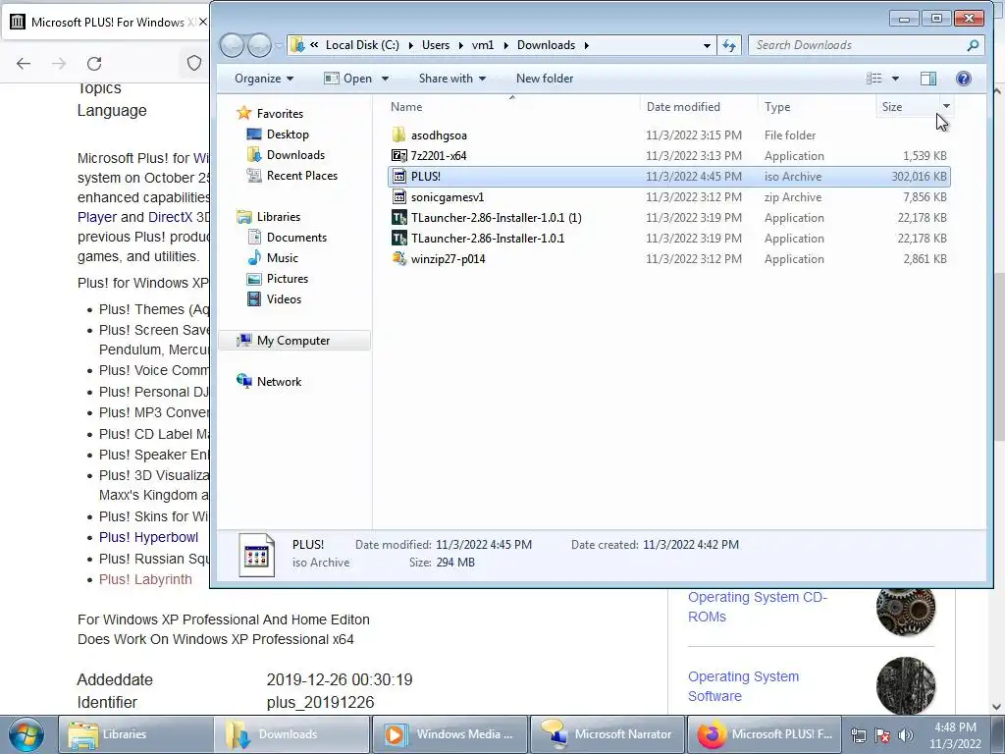Open the PLUS! file with Open button
The height and width of the screenshot is (754, 1005).
(x=348, y=79)
